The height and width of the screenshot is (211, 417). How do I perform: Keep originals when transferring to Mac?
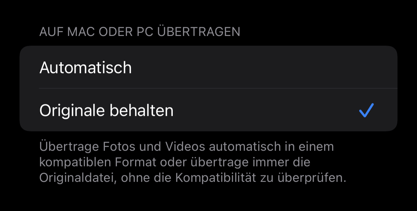tap(208, 110)
